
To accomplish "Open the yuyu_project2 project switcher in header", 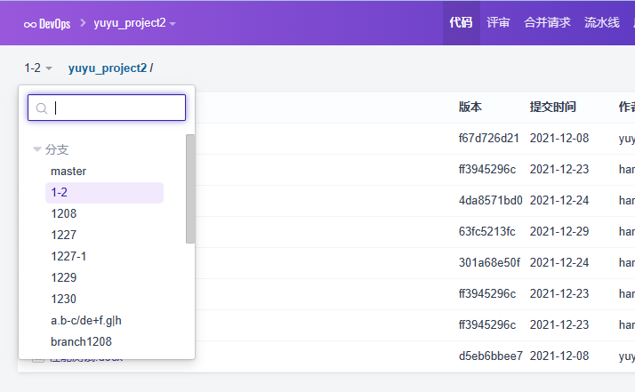I will click(134, 23).
